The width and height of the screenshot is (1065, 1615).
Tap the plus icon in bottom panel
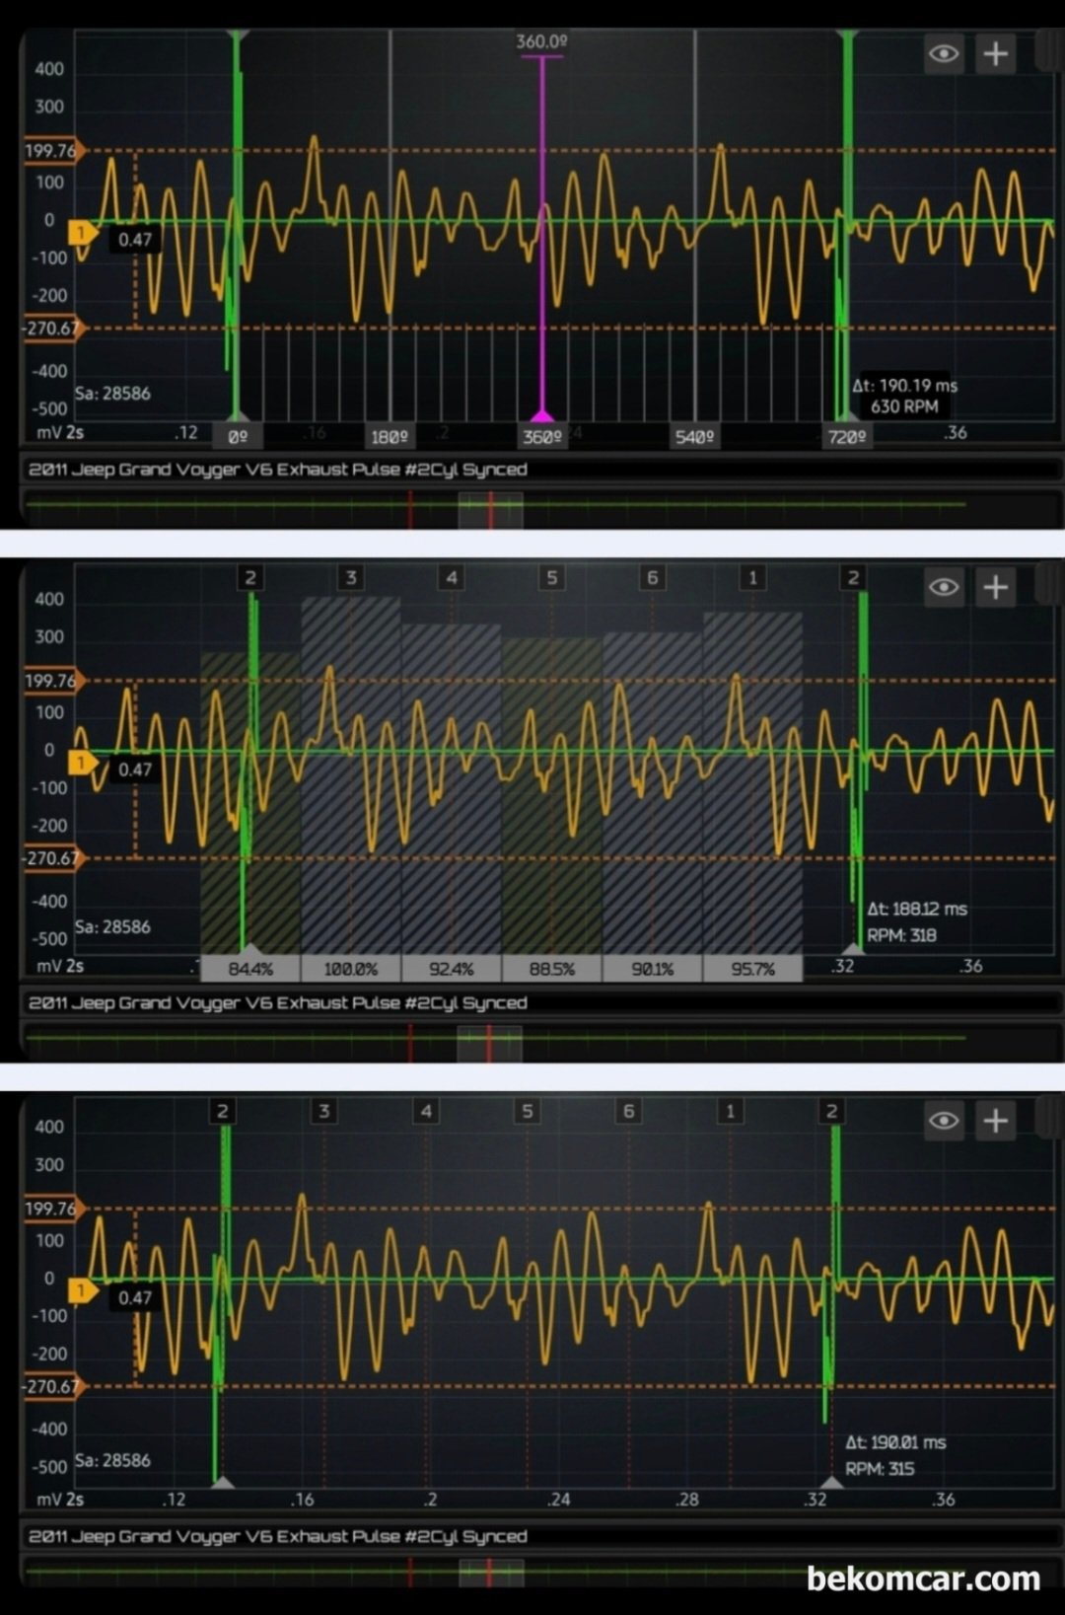[x=996, y=1120]
